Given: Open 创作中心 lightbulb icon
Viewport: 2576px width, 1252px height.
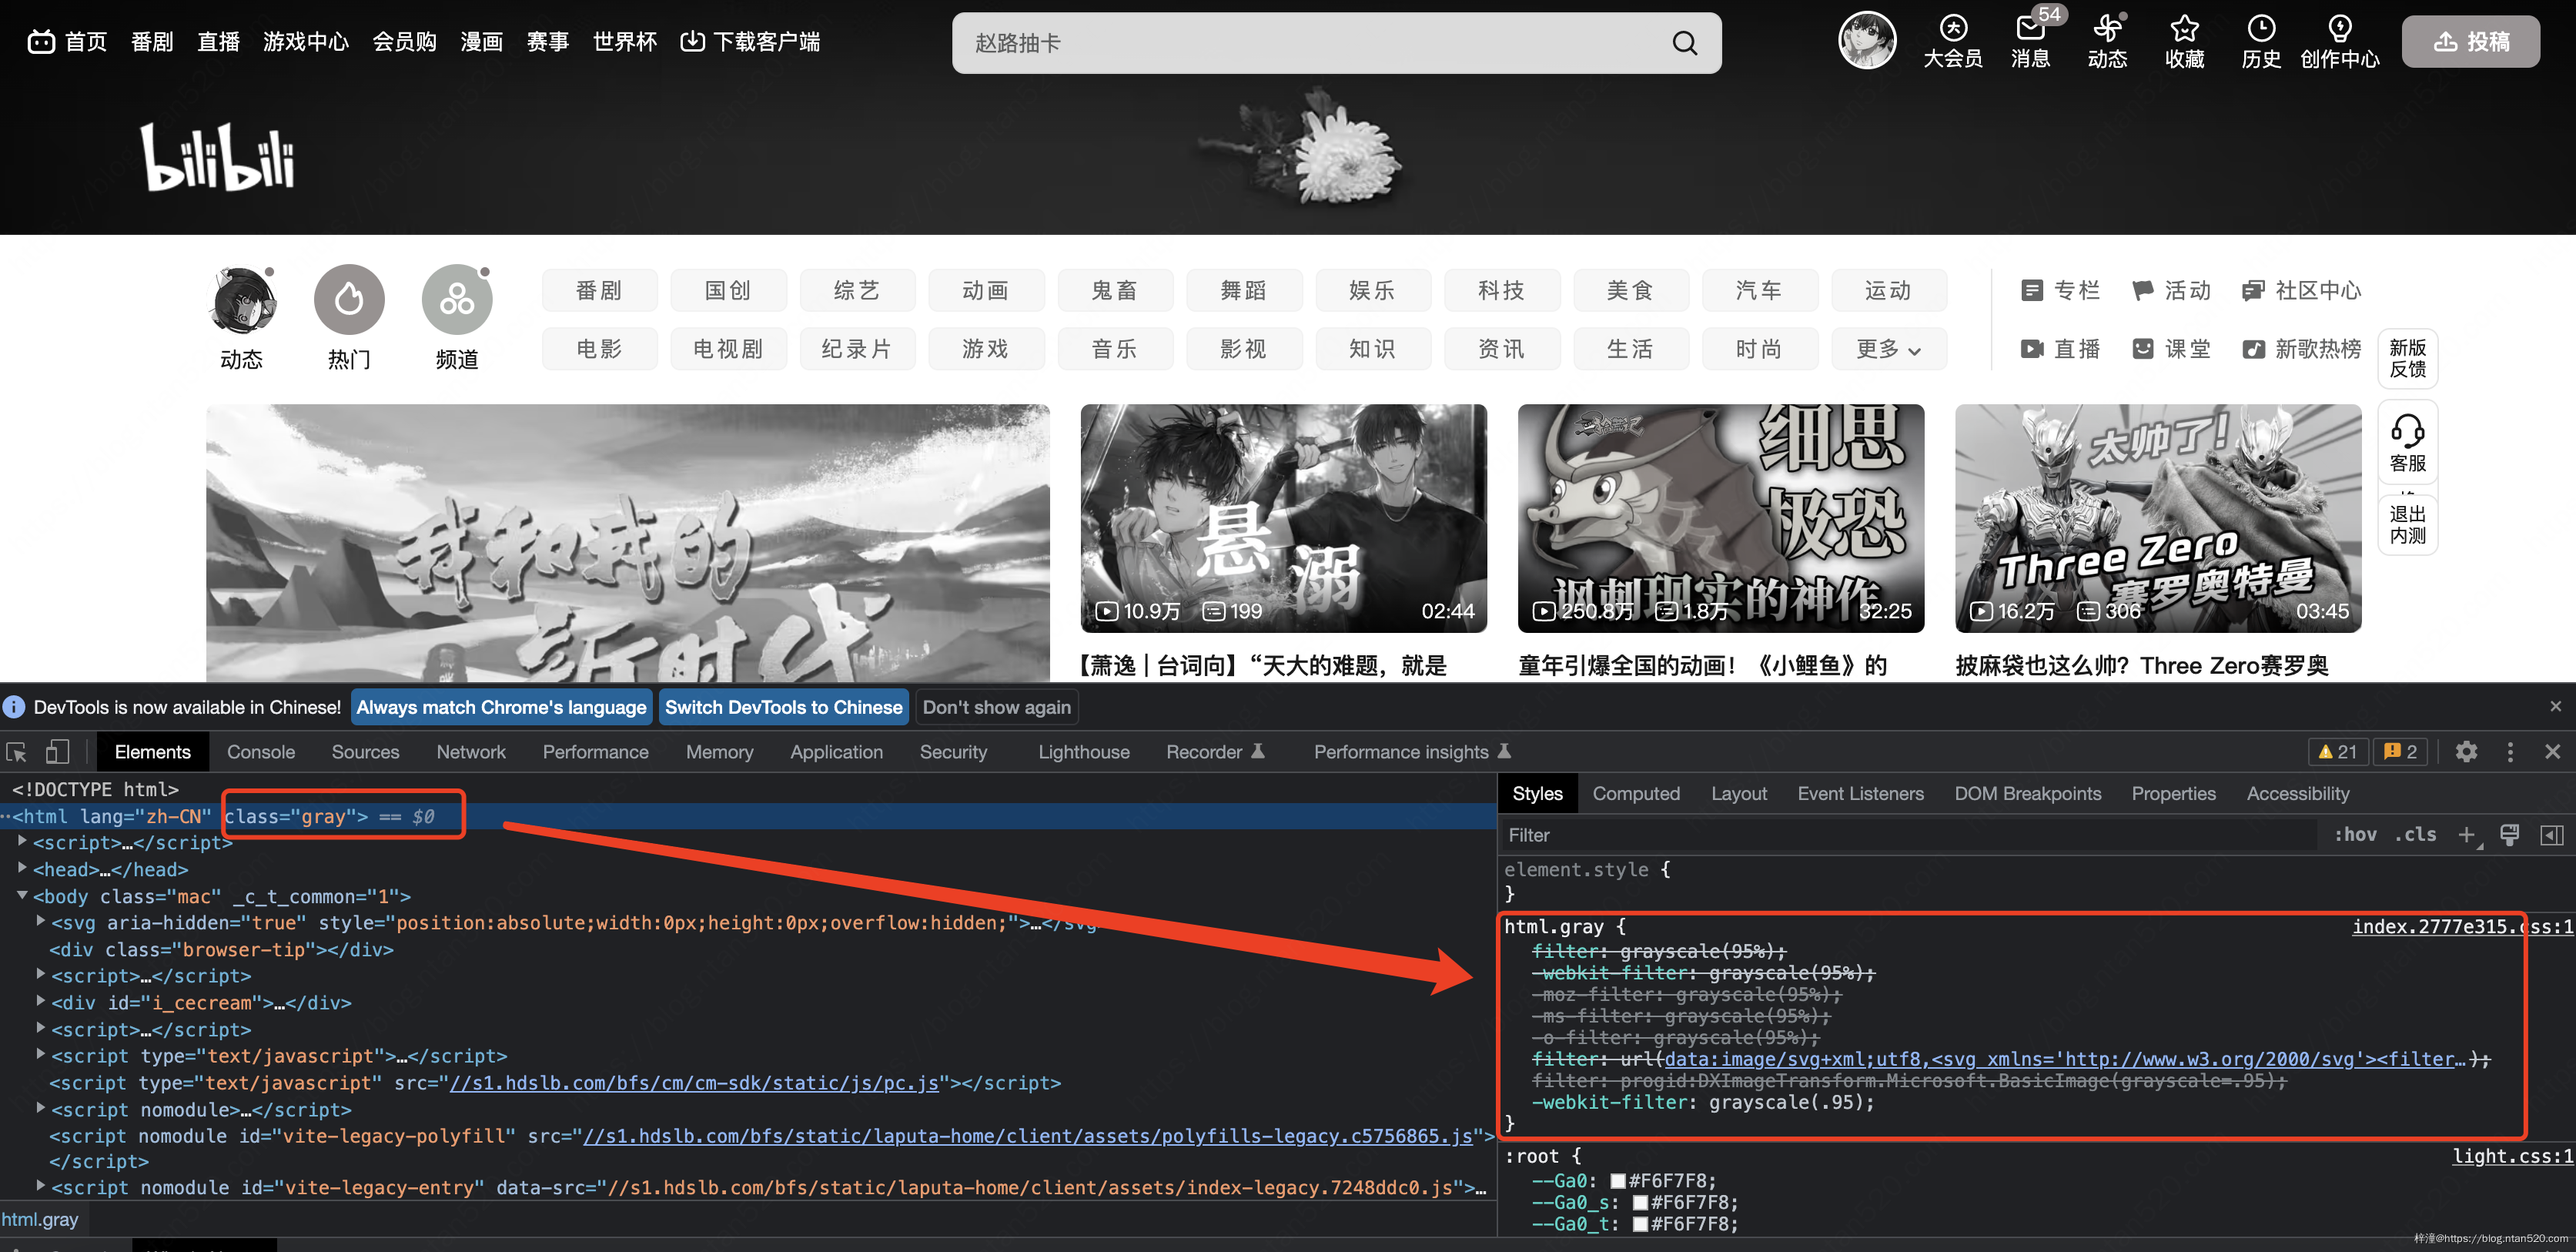Looking at the screenshot, I should pyautogui.click(x=2339, y=41).
